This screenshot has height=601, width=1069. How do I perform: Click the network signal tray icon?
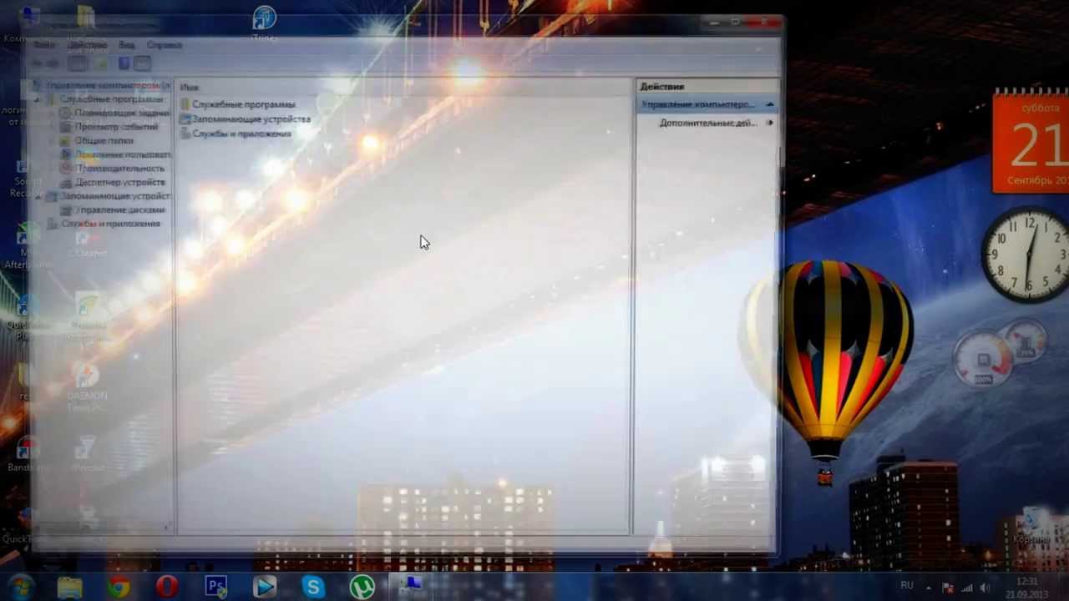click(x=967, y=588)
